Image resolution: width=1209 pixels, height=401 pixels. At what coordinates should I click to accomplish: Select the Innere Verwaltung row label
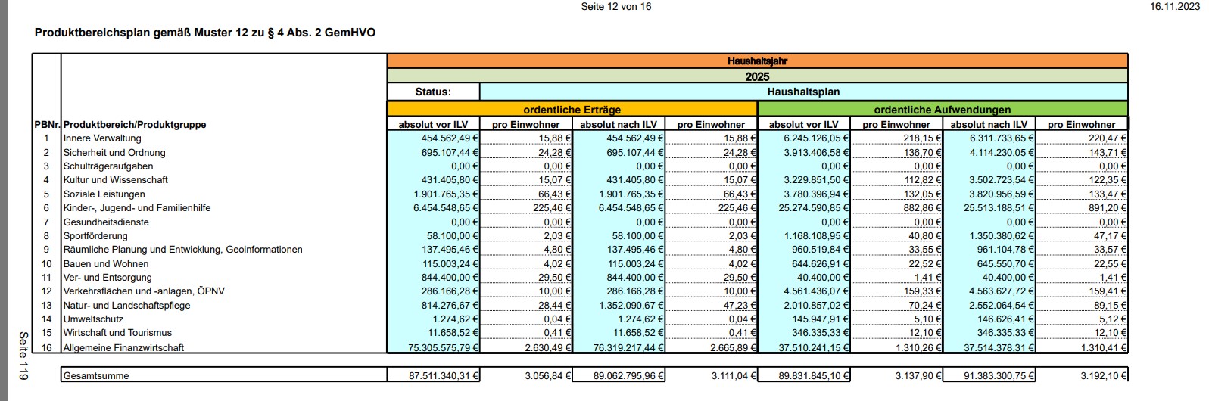pyautogui.click(x=102, y=138)
